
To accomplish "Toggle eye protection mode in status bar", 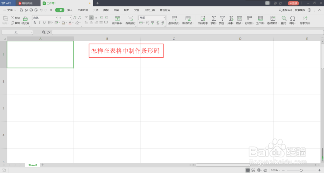I will pyautogui.click(x=265, y=170).
